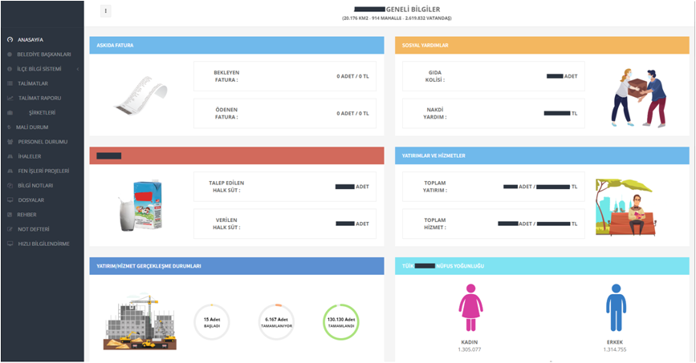The image size is (696, 363).
Task: Select Mali Durum from sidebar
Action: (32, 127)
